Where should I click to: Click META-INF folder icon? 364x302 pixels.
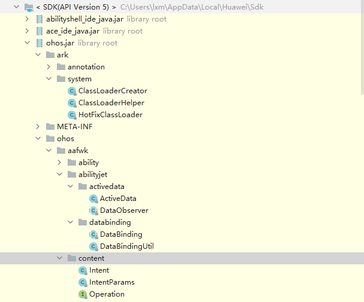[x=50, y=127]
